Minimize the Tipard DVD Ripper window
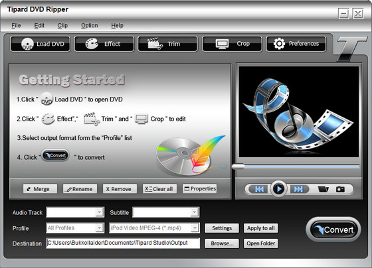 [343, 14]
